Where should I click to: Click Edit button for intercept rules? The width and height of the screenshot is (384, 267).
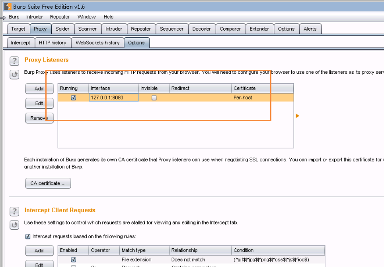pyautogui.click(x=39, y=265)
